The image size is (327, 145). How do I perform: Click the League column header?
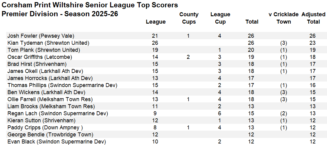(156, 22)
